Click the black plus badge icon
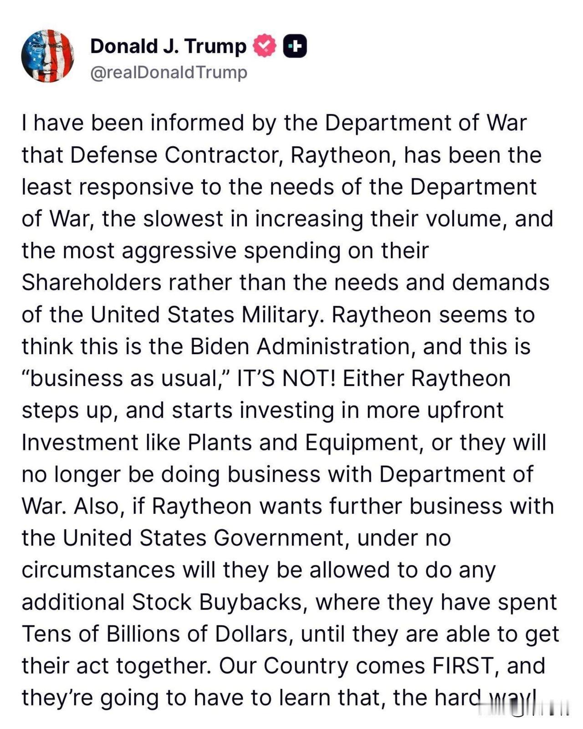Viewport: 583px width, 729px height. pyautogui.click(x=295, y=46)
